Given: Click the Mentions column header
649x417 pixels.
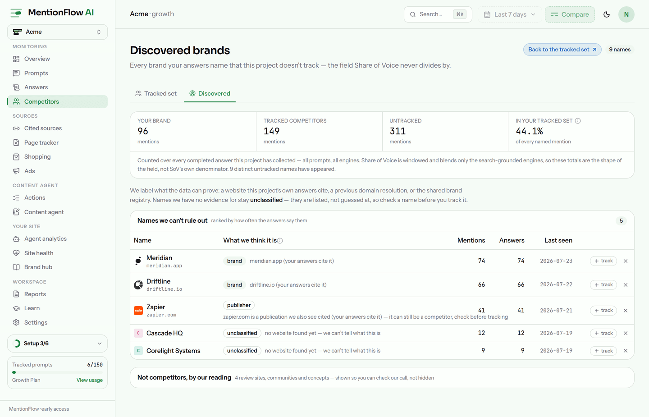Looking at the screenshot, I should coord(471,240).
